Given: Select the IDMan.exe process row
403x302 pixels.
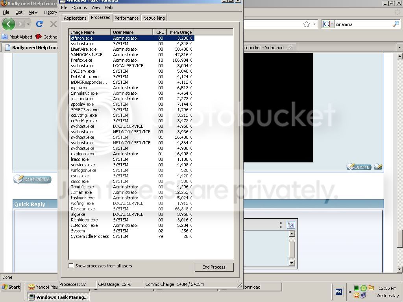Looking at the screenshot, I should click(x=132, y=192).
